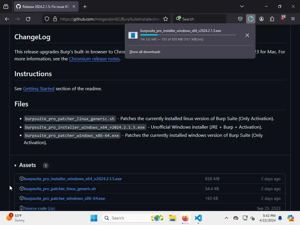Open a new browser tab
This screenshot has width=300, height=225.
(85, 7)
